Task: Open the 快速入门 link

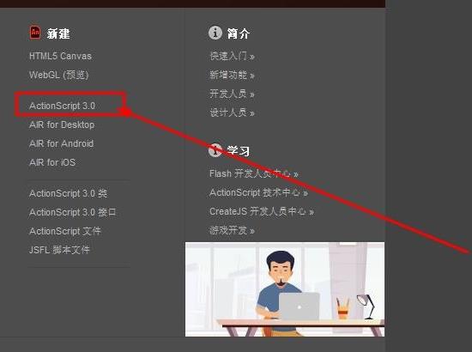Action: click(x=232, y=56)
